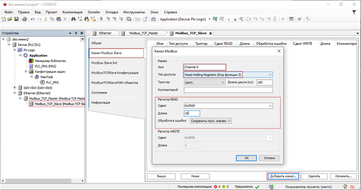Click the Paste clipboard icon
This screenshot has height=190, width=361.
tap(59, 19)
